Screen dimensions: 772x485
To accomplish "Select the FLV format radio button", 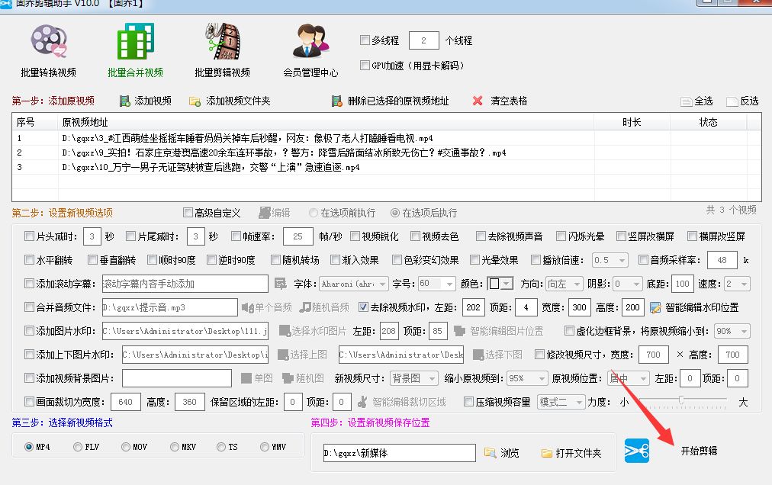I will pyautogui.click(x=77, y=447).
